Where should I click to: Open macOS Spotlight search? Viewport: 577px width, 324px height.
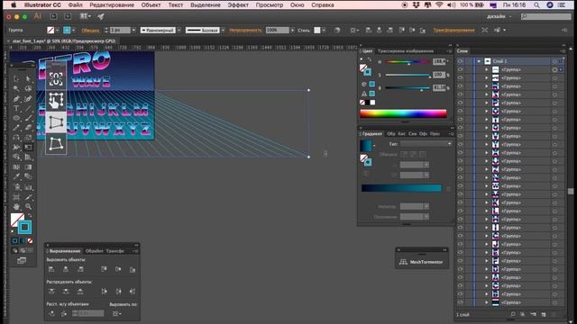pos(537,5)
